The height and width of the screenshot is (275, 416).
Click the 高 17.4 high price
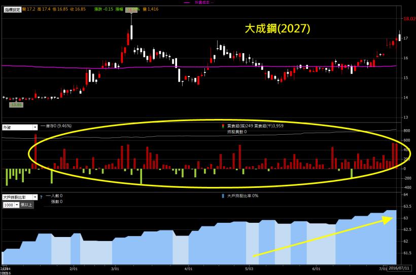(44, 9)
